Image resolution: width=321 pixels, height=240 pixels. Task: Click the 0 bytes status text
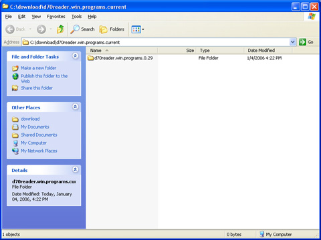pyautogui.click(x=234, y=234)
